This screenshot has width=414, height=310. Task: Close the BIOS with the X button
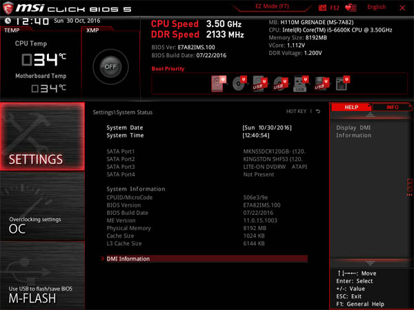point(402,8)
